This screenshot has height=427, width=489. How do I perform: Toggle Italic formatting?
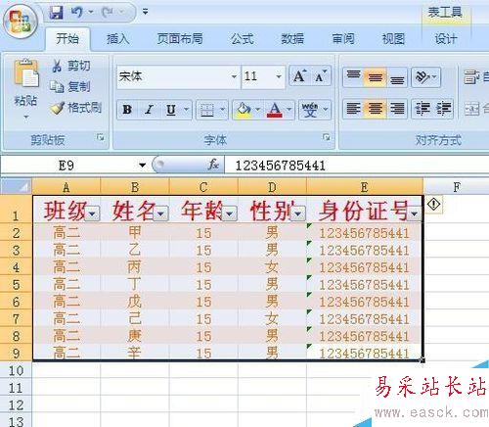coord(149,110)
